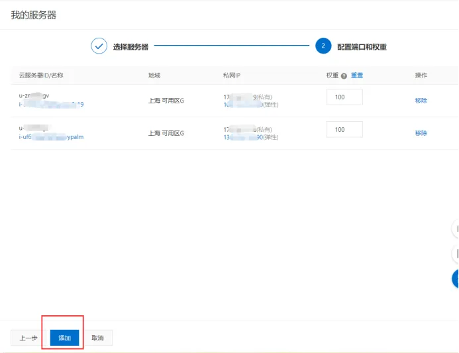Open the first server's instance ID link
Viewport: 459px width, 353px height.
coord(51,104)
